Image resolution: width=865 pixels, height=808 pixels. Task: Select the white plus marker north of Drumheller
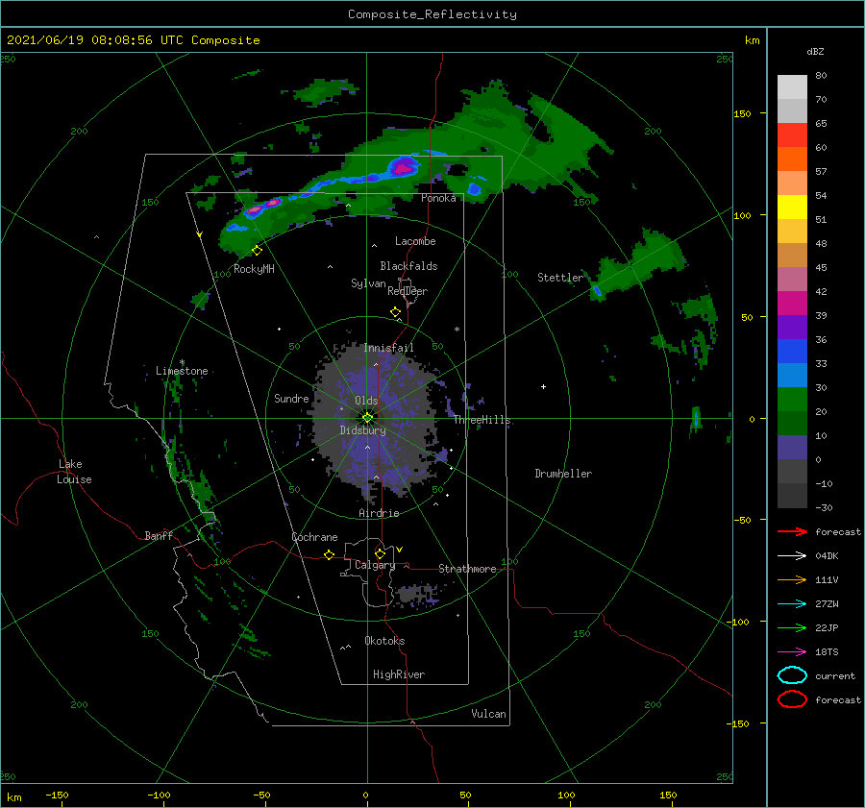coord(543,386)
